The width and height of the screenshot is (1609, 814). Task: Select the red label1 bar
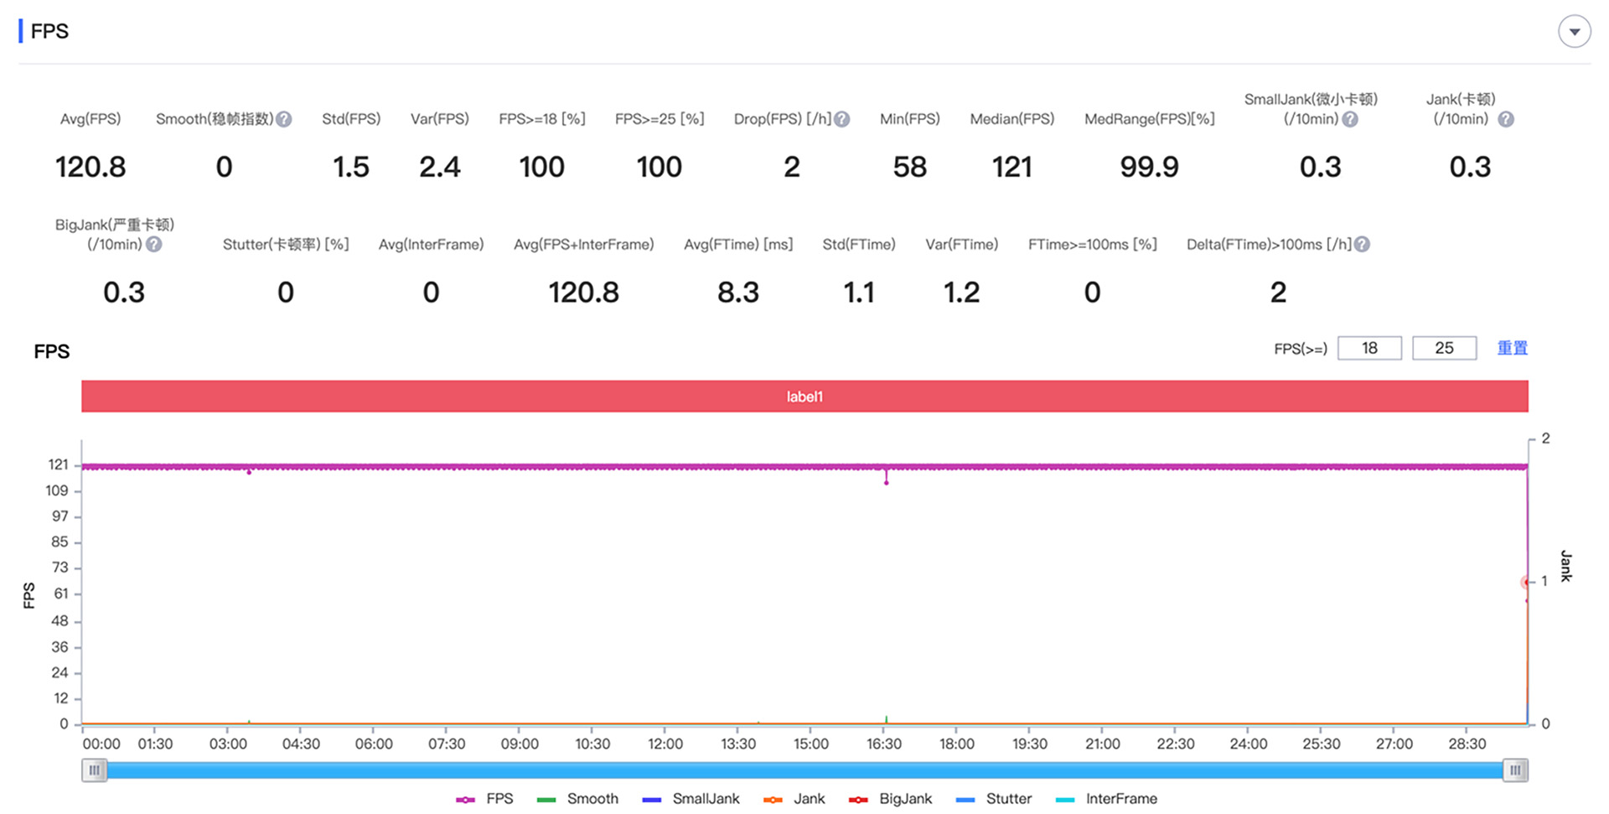pyautogui.click(x=804, y=397)
